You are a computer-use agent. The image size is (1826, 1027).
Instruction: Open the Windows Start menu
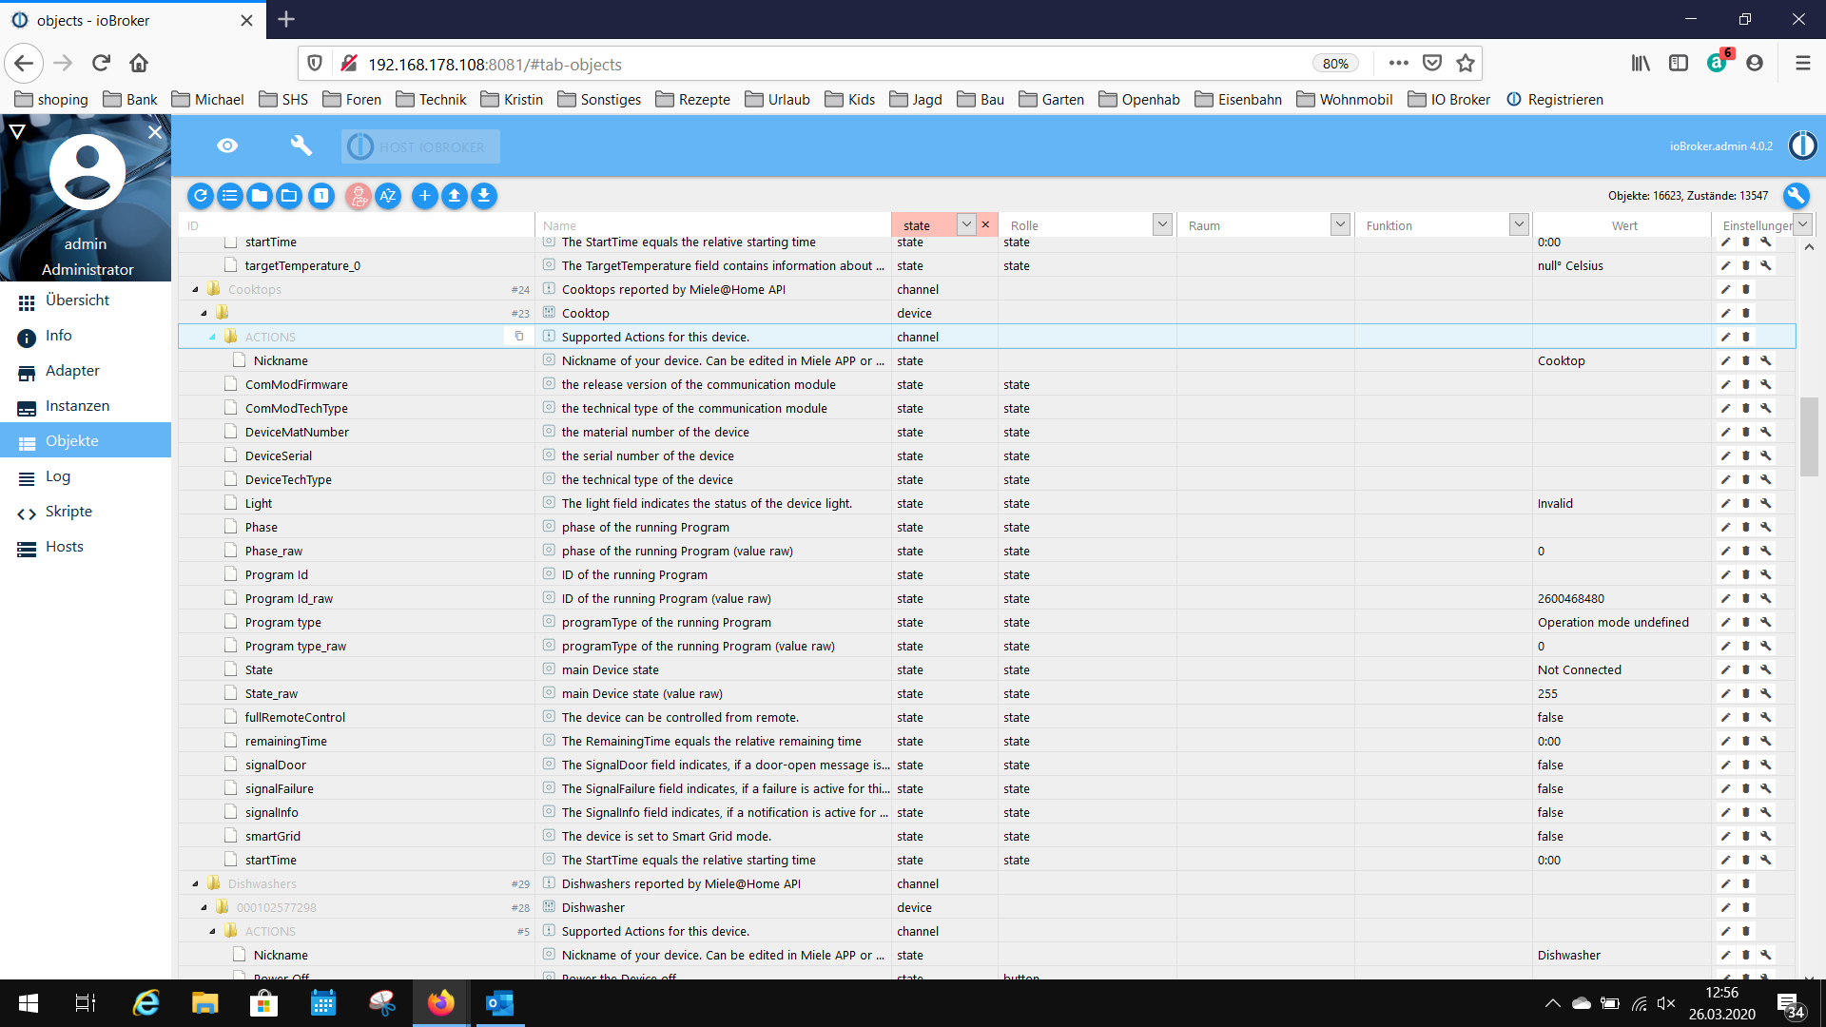[x=29, y=1003]
